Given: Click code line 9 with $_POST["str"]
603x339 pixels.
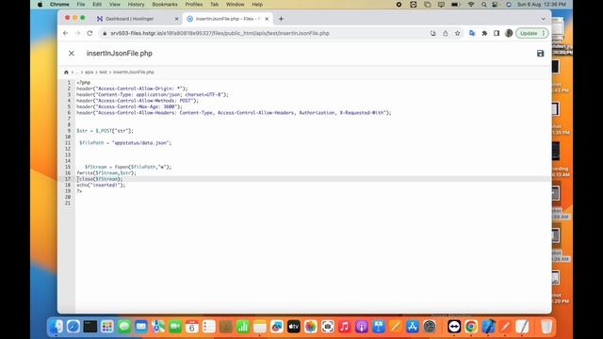Looking at the screenshot, I should [x=105, y=131].
